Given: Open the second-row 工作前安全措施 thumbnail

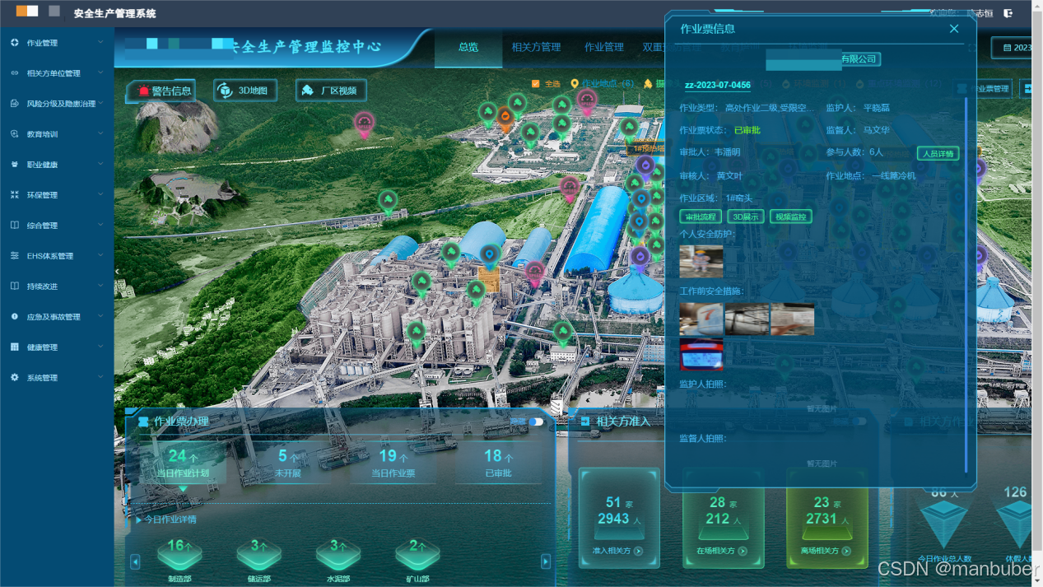Looking at the screenshot, I should pos(701,355).
